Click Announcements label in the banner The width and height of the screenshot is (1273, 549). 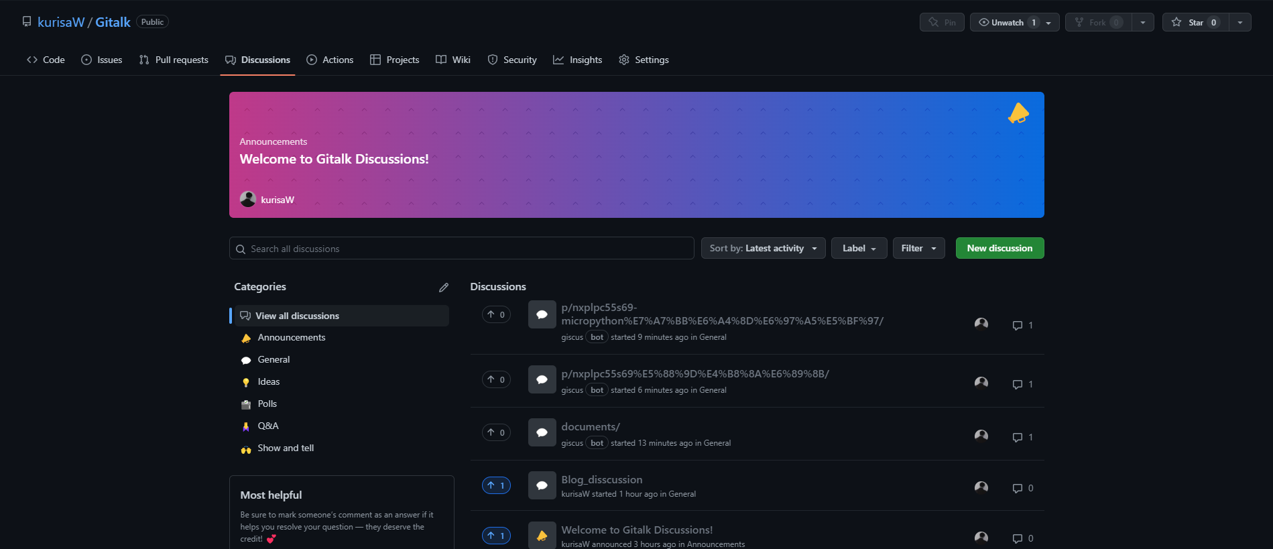(x=274, y=141)
